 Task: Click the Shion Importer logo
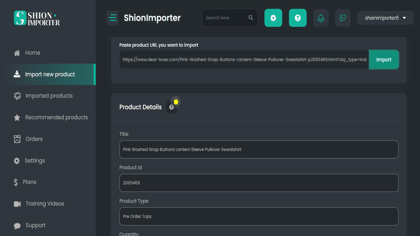coord(37,18)
